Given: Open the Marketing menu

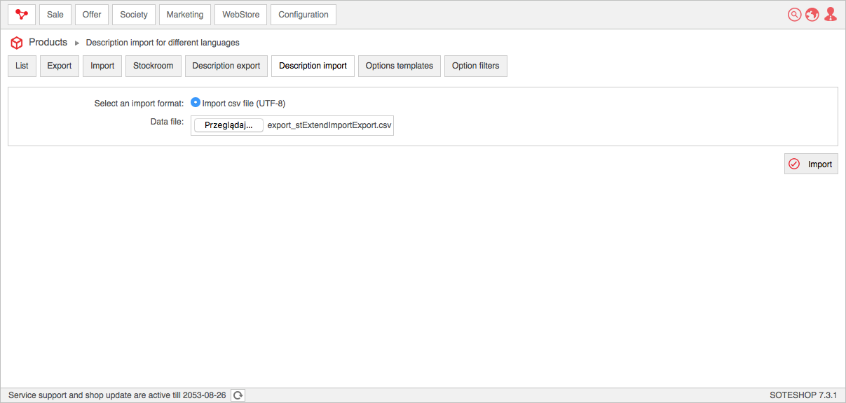Looking at the screenshot, I should (185, 15).
